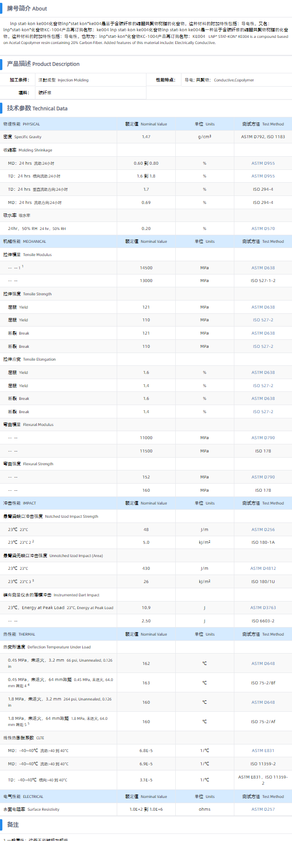Screen dimensions: 292x841
Task: Click the 产品描述 Product Description heading
Action: [x=43, y=64]
